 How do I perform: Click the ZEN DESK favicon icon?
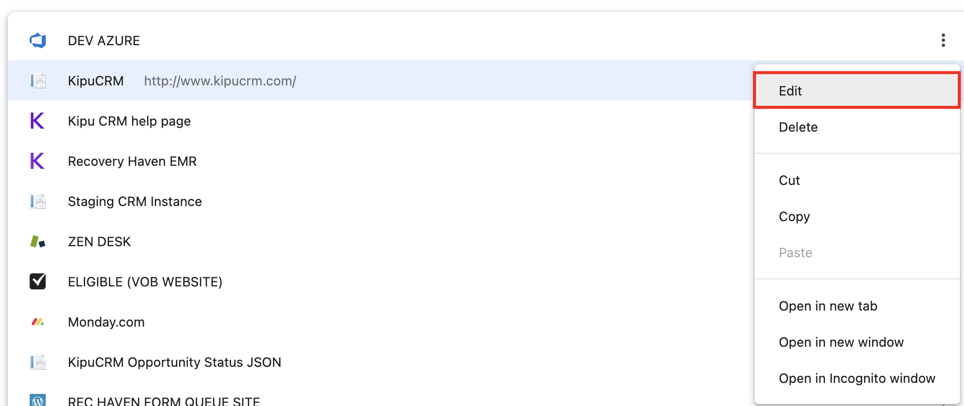pos(38,242)
